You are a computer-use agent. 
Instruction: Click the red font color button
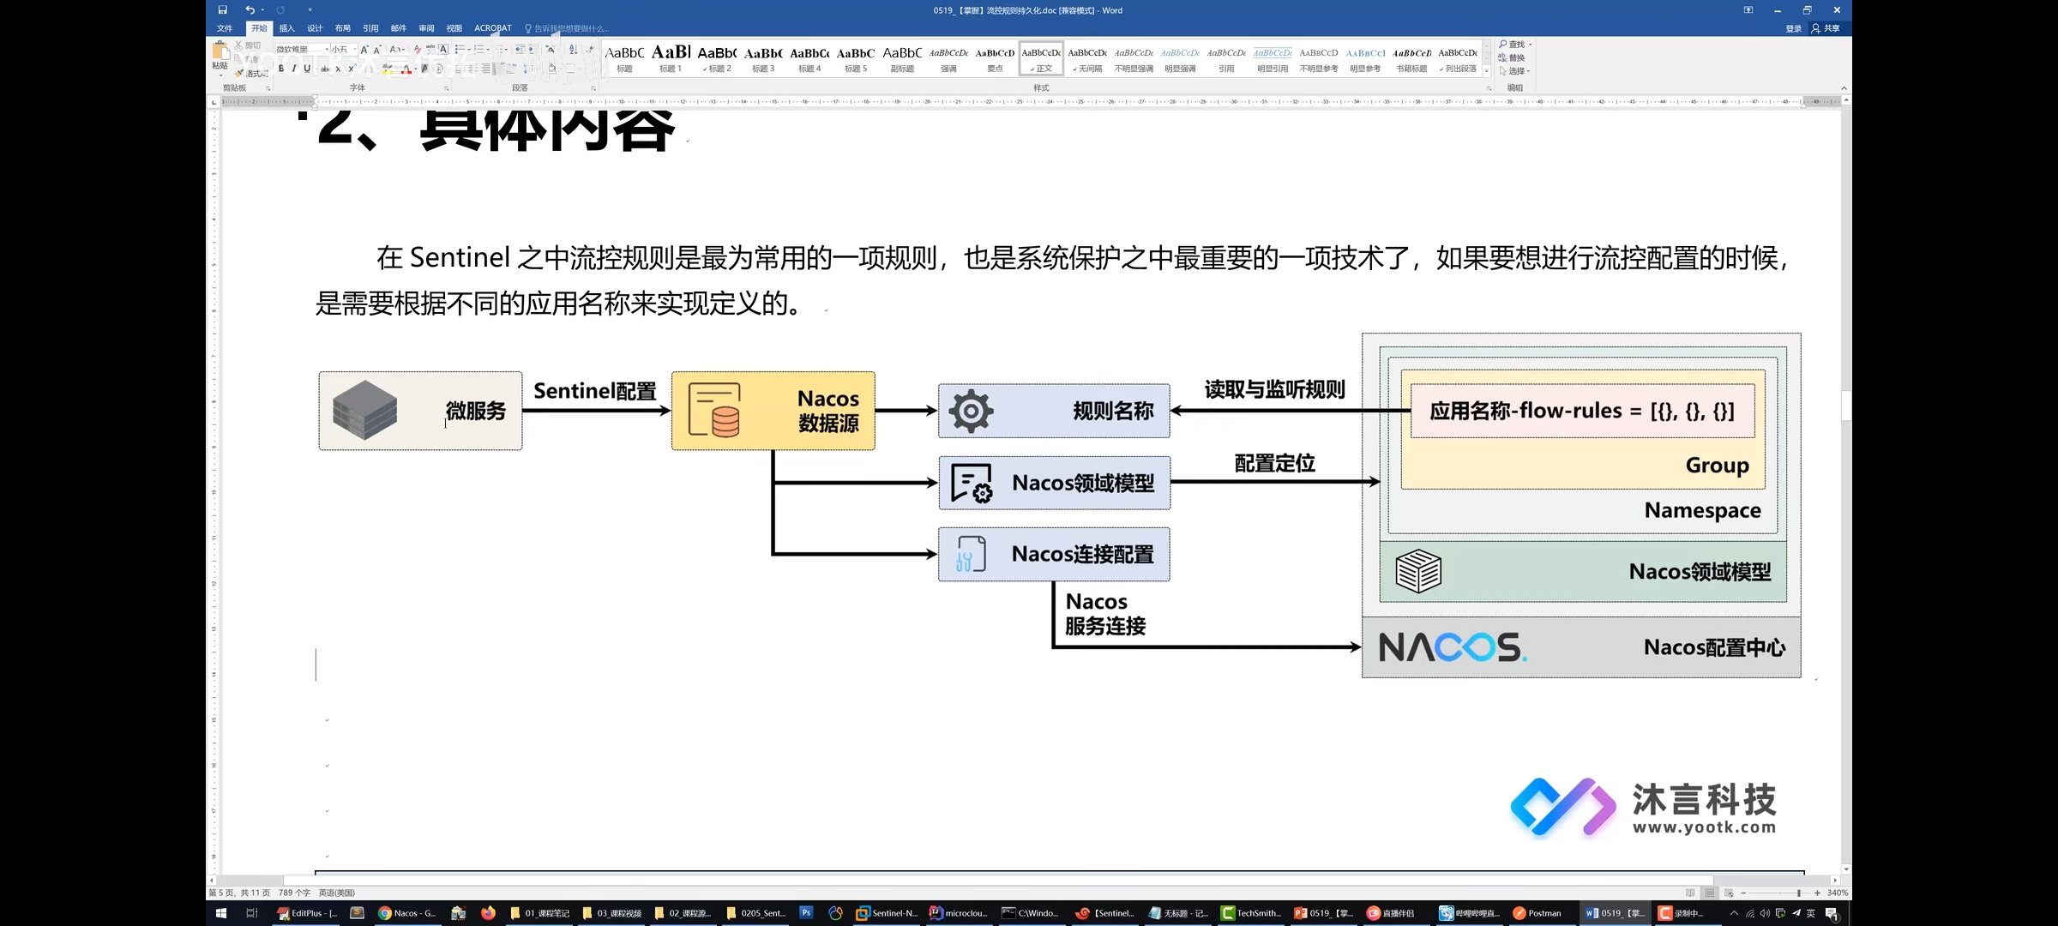406,69
